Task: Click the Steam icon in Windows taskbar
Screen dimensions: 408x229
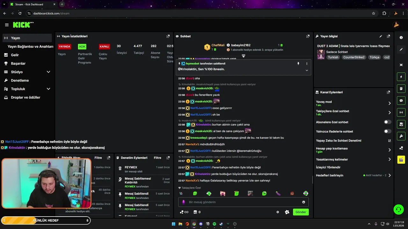Action: pyautogui.click(x=221, y=224)
